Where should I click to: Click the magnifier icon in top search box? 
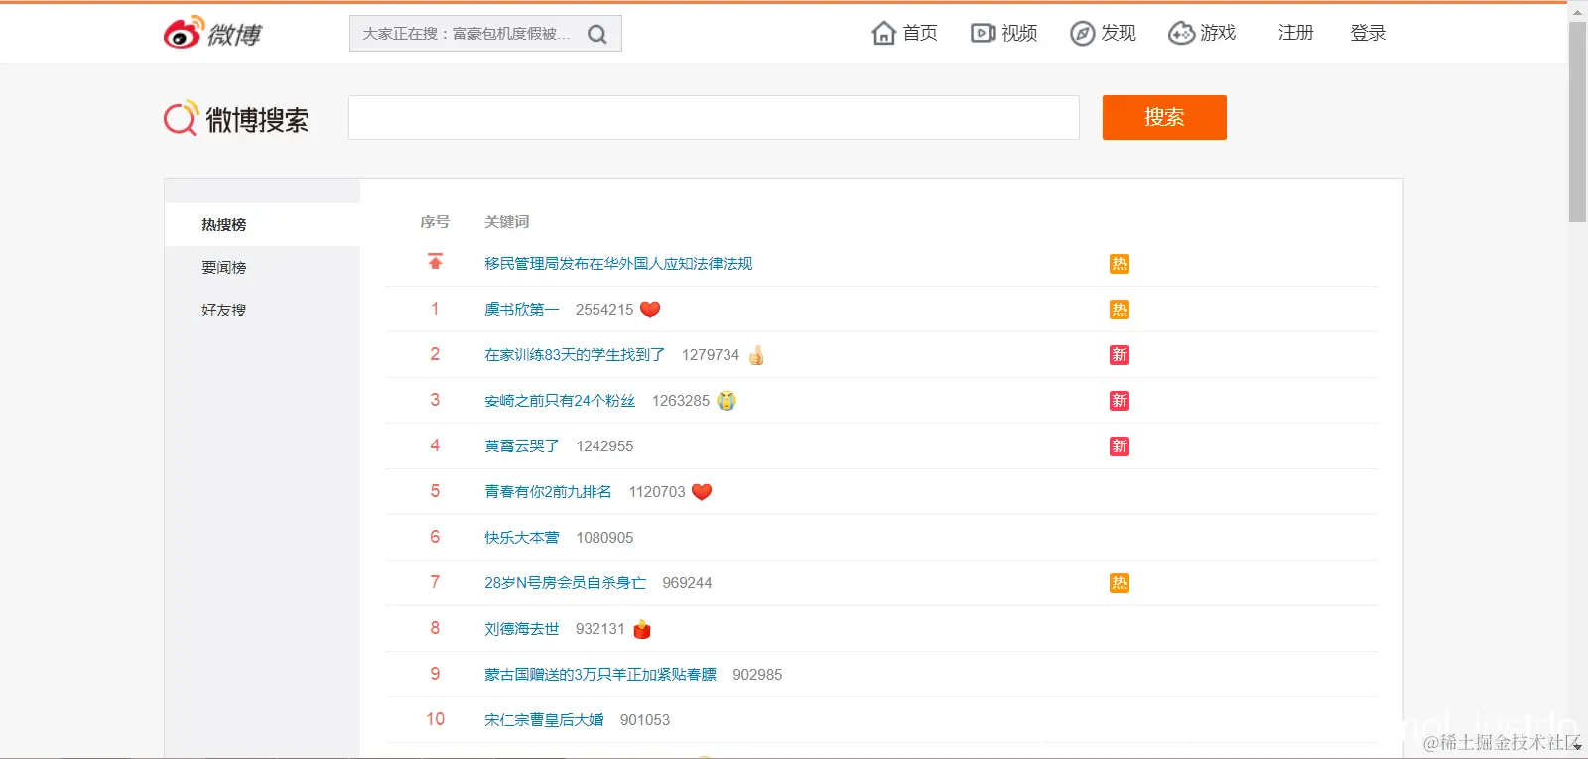pyautogui.click(x=597, y=34)
